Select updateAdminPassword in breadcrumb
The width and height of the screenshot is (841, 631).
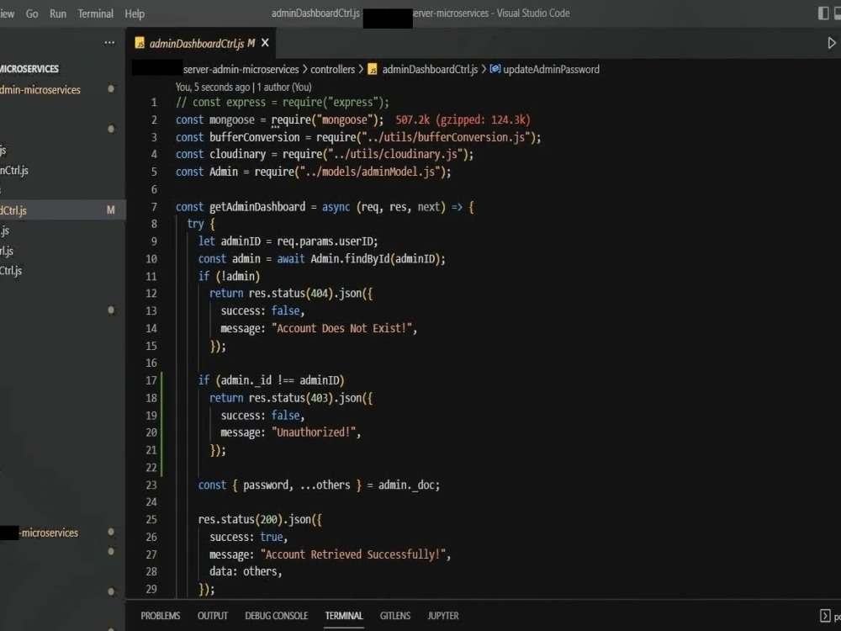[x=552, y=69]
